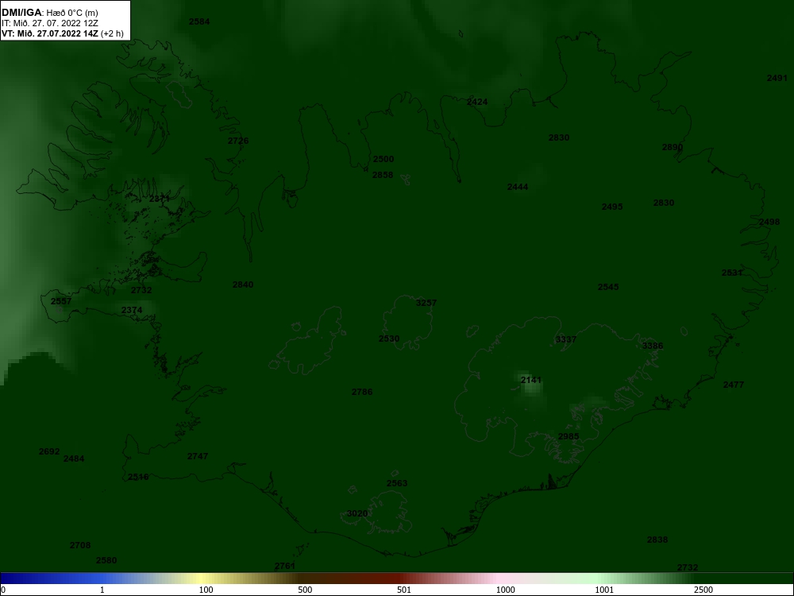Image resolution: width=794 pixels, height=596 pixels.
Task: Select the glacier value 3020
Action: 357,513
